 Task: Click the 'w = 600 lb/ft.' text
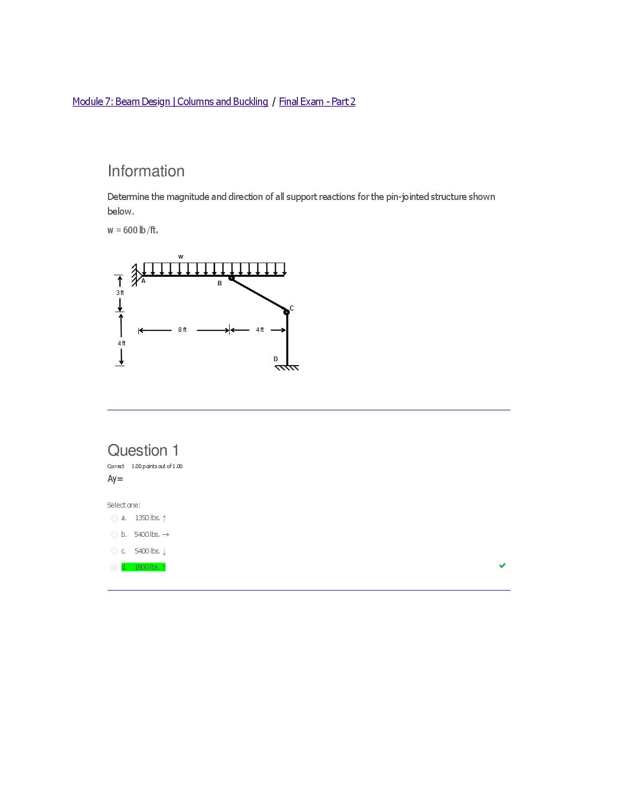[133, 230]
